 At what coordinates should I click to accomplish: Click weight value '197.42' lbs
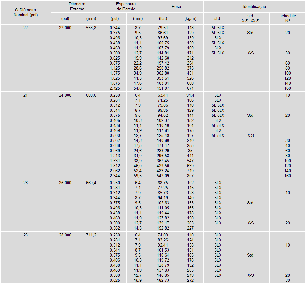[163, 63]
